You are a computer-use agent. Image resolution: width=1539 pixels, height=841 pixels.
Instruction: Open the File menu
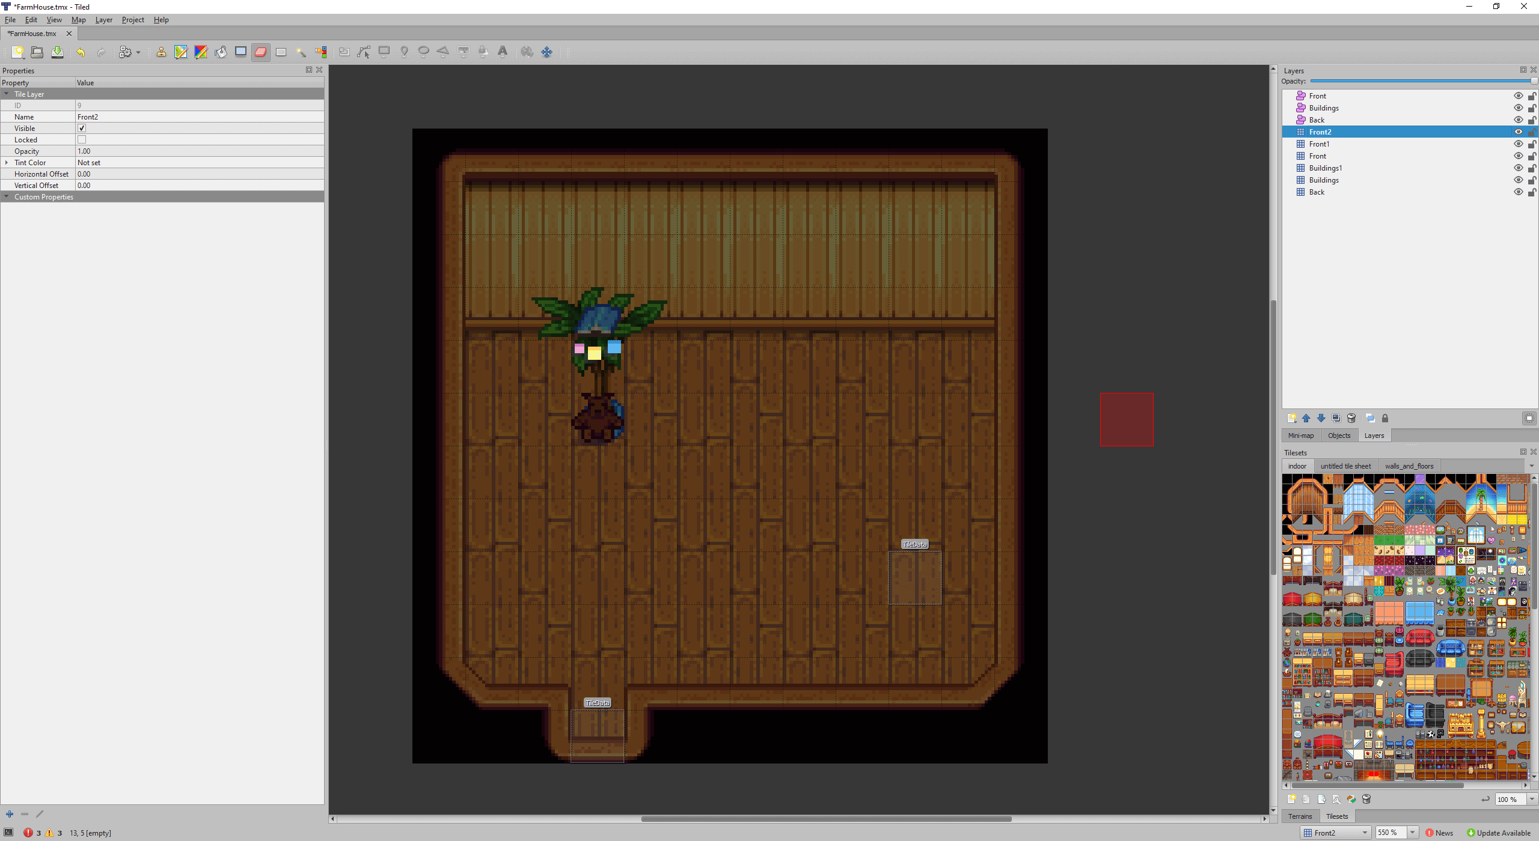(x=10, y=20)
